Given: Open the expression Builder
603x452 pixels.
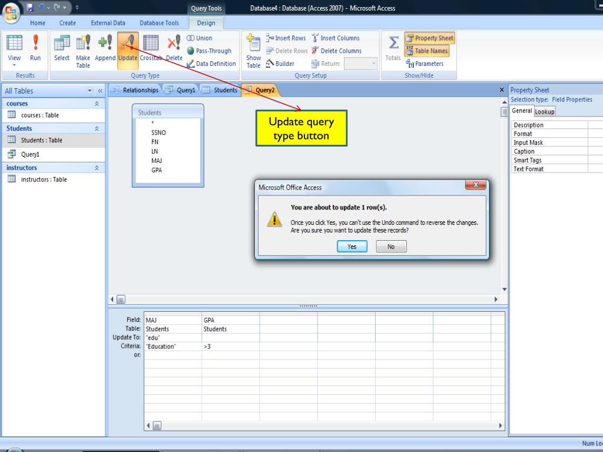Looking at the screenshot, I should [280, 64].
